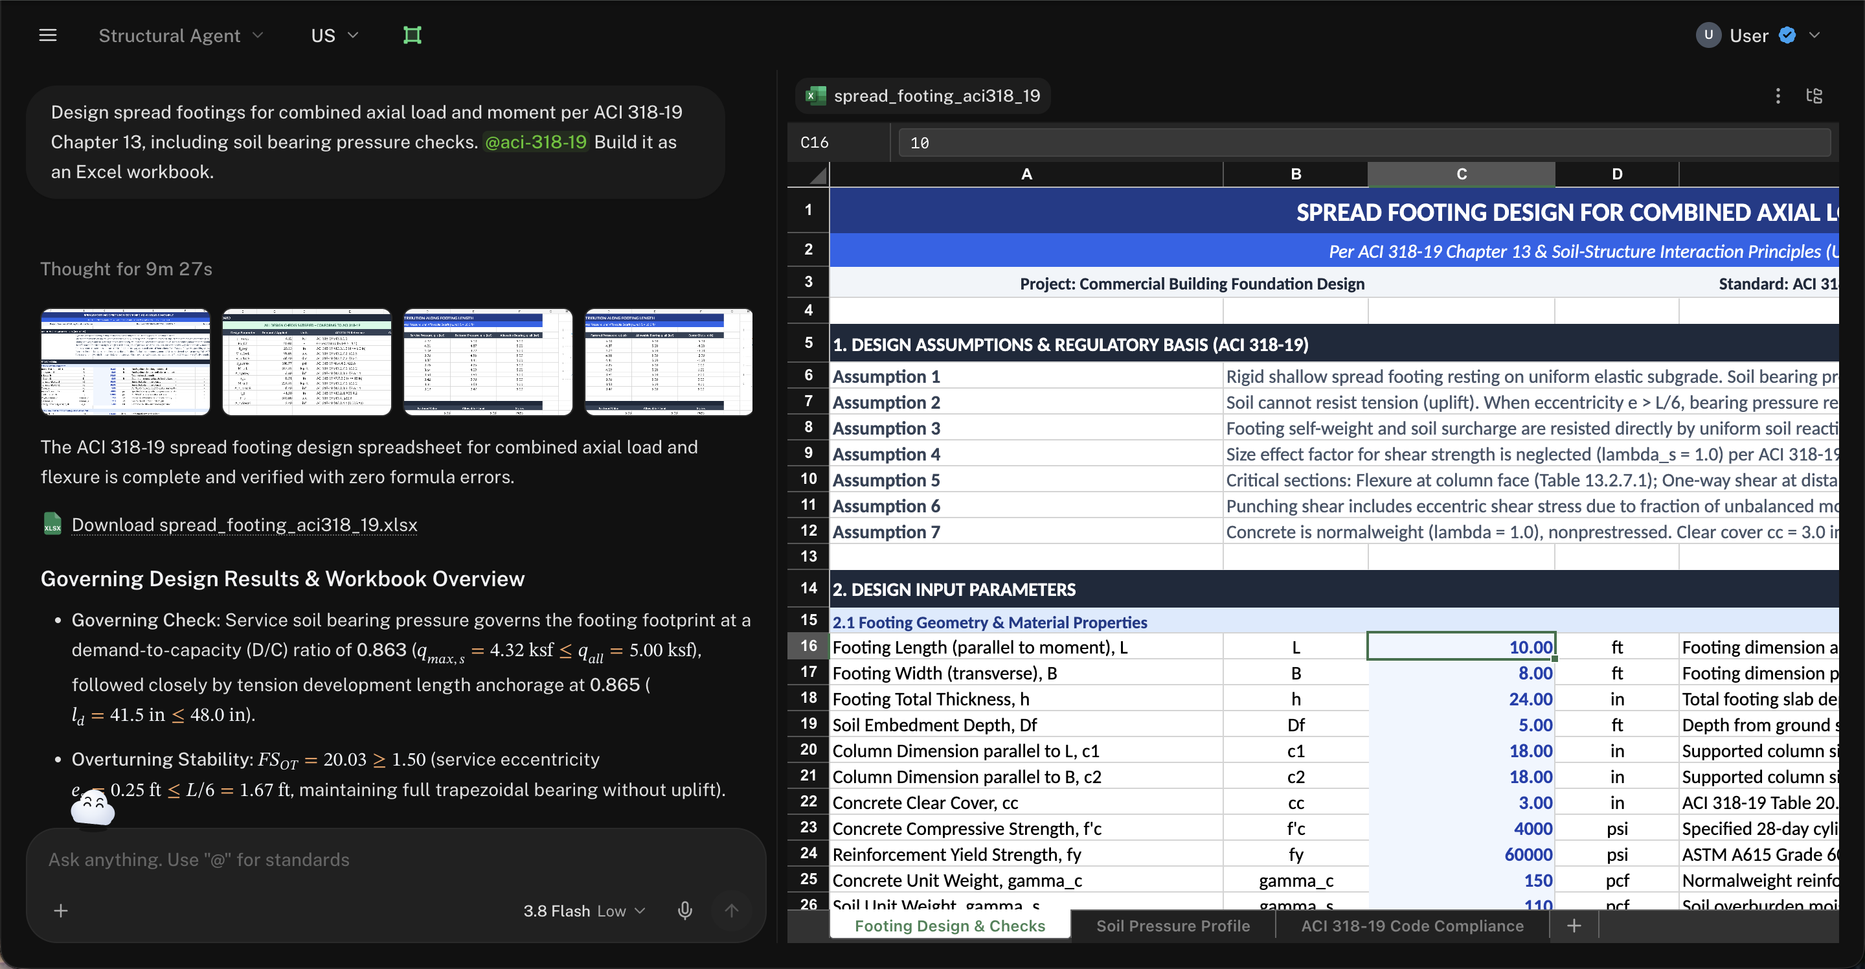Click cell with value 8.00 for Footing Width
Screen dimensions: 1865x969
[x=1461, y=674]
